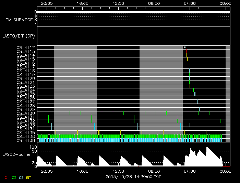The image size is (240, 183).
Task: Click the yellow EIT legend entry
Action: point(28,178)
